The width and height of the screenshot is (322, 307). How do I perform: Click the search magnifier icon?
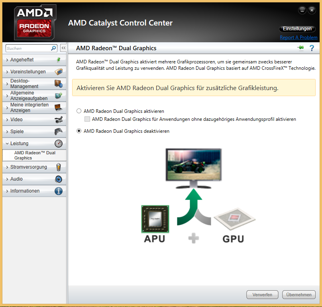tap(53, 48)
